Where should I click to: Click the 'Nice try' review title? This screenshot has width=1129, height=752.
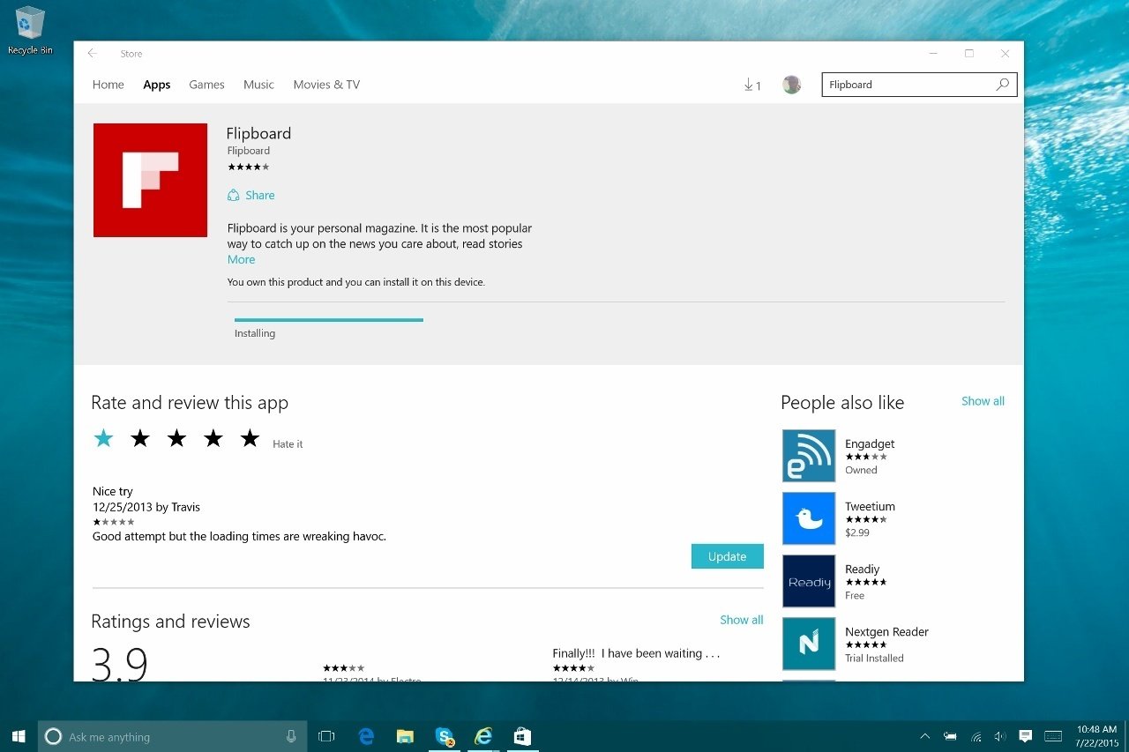coord(113,491)
